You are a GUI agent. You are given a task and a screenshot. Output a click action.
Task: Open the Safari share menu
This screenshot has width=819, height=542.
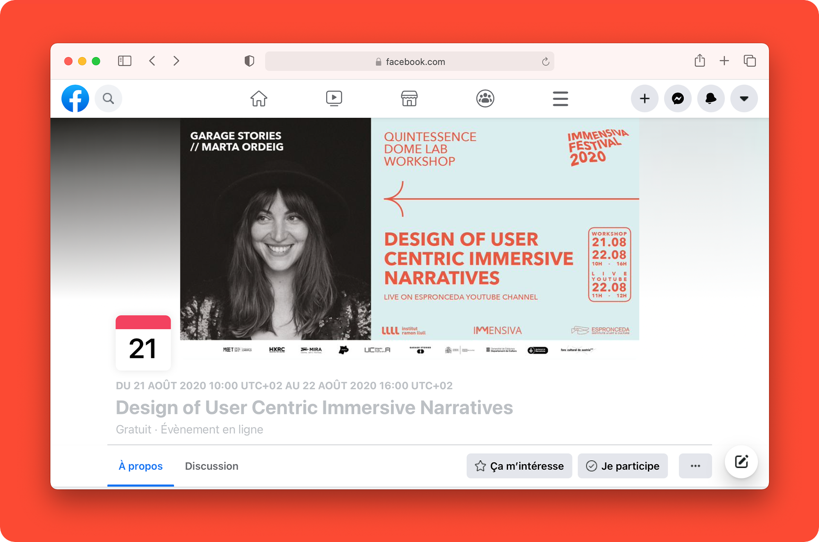[700, 61]
